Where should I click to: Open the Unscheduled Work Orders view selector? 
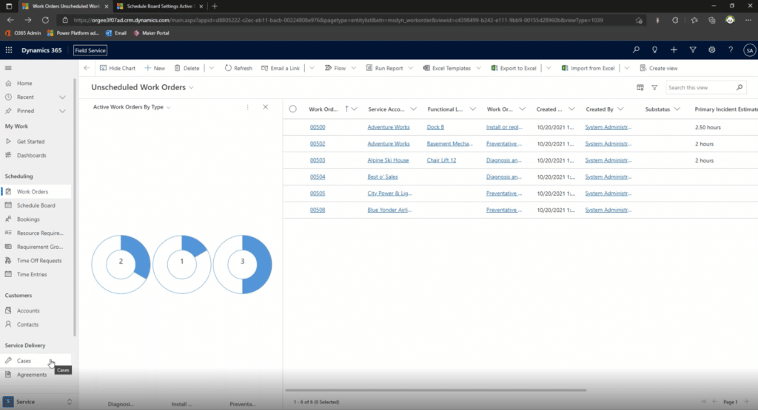click(192, 88)
